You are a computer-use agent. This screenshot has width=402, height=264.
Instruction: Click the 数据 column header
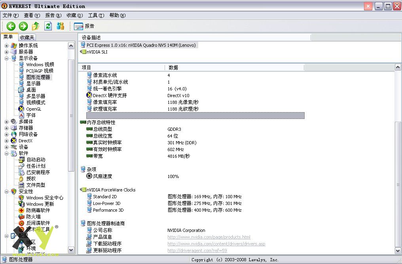[x=234, y=67]
